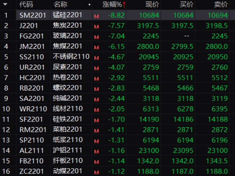Click the name 玻璃2201

pos(67,36)
